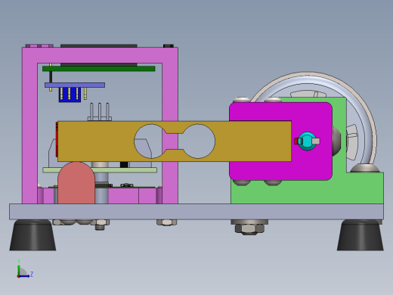The height and width of the screenshot is (295, 393).
Task: Select the salmon arch-shaped support block
Action: tap(76, 183)
